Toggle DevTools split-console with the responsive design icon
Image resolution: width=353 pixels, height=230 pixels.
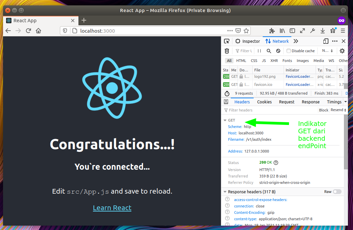(x=326, y=41)
